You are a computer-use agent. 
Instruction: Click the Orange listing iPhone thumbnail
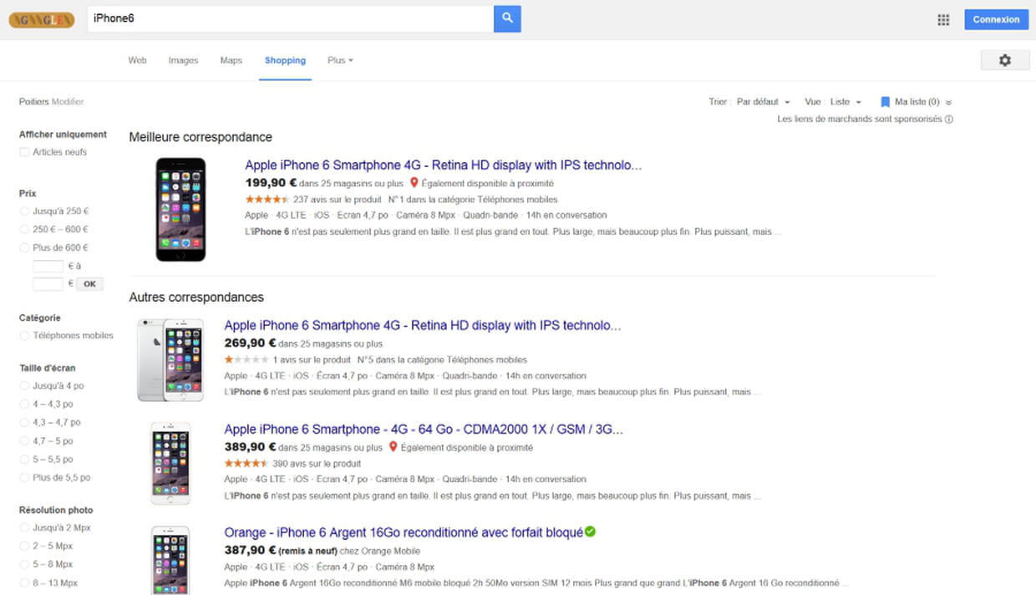(170, 559)
